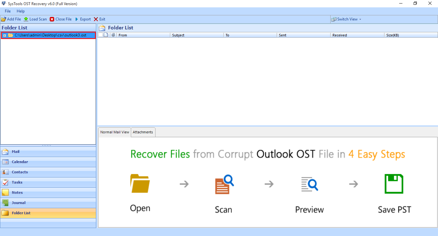Viewport: 438px width, 236px height.
Task: Click the red X Exit icon
Action: pyautogui.click(x=96, y=19)
